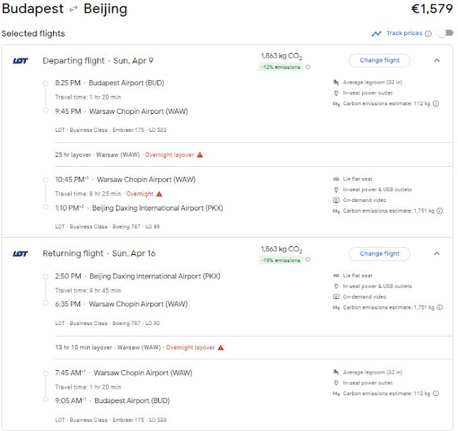
Task: Change the departing flight
Action: point(379,60)
